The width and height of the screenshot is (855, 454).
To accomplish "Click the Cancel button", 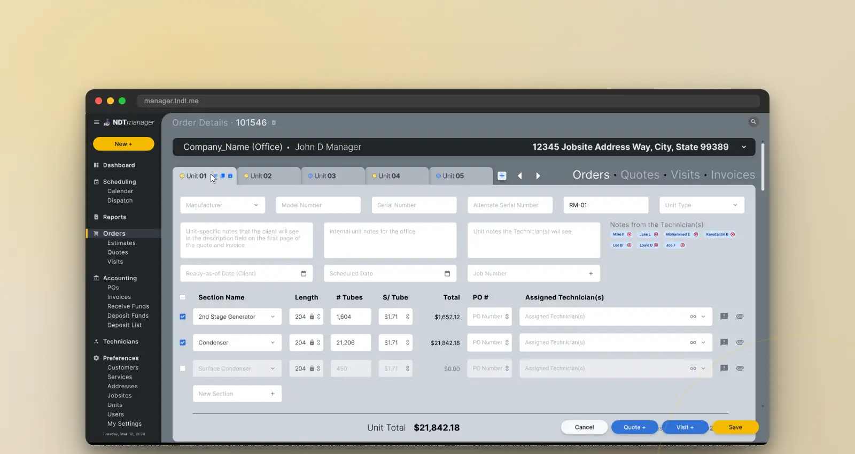I will point(584,427).
